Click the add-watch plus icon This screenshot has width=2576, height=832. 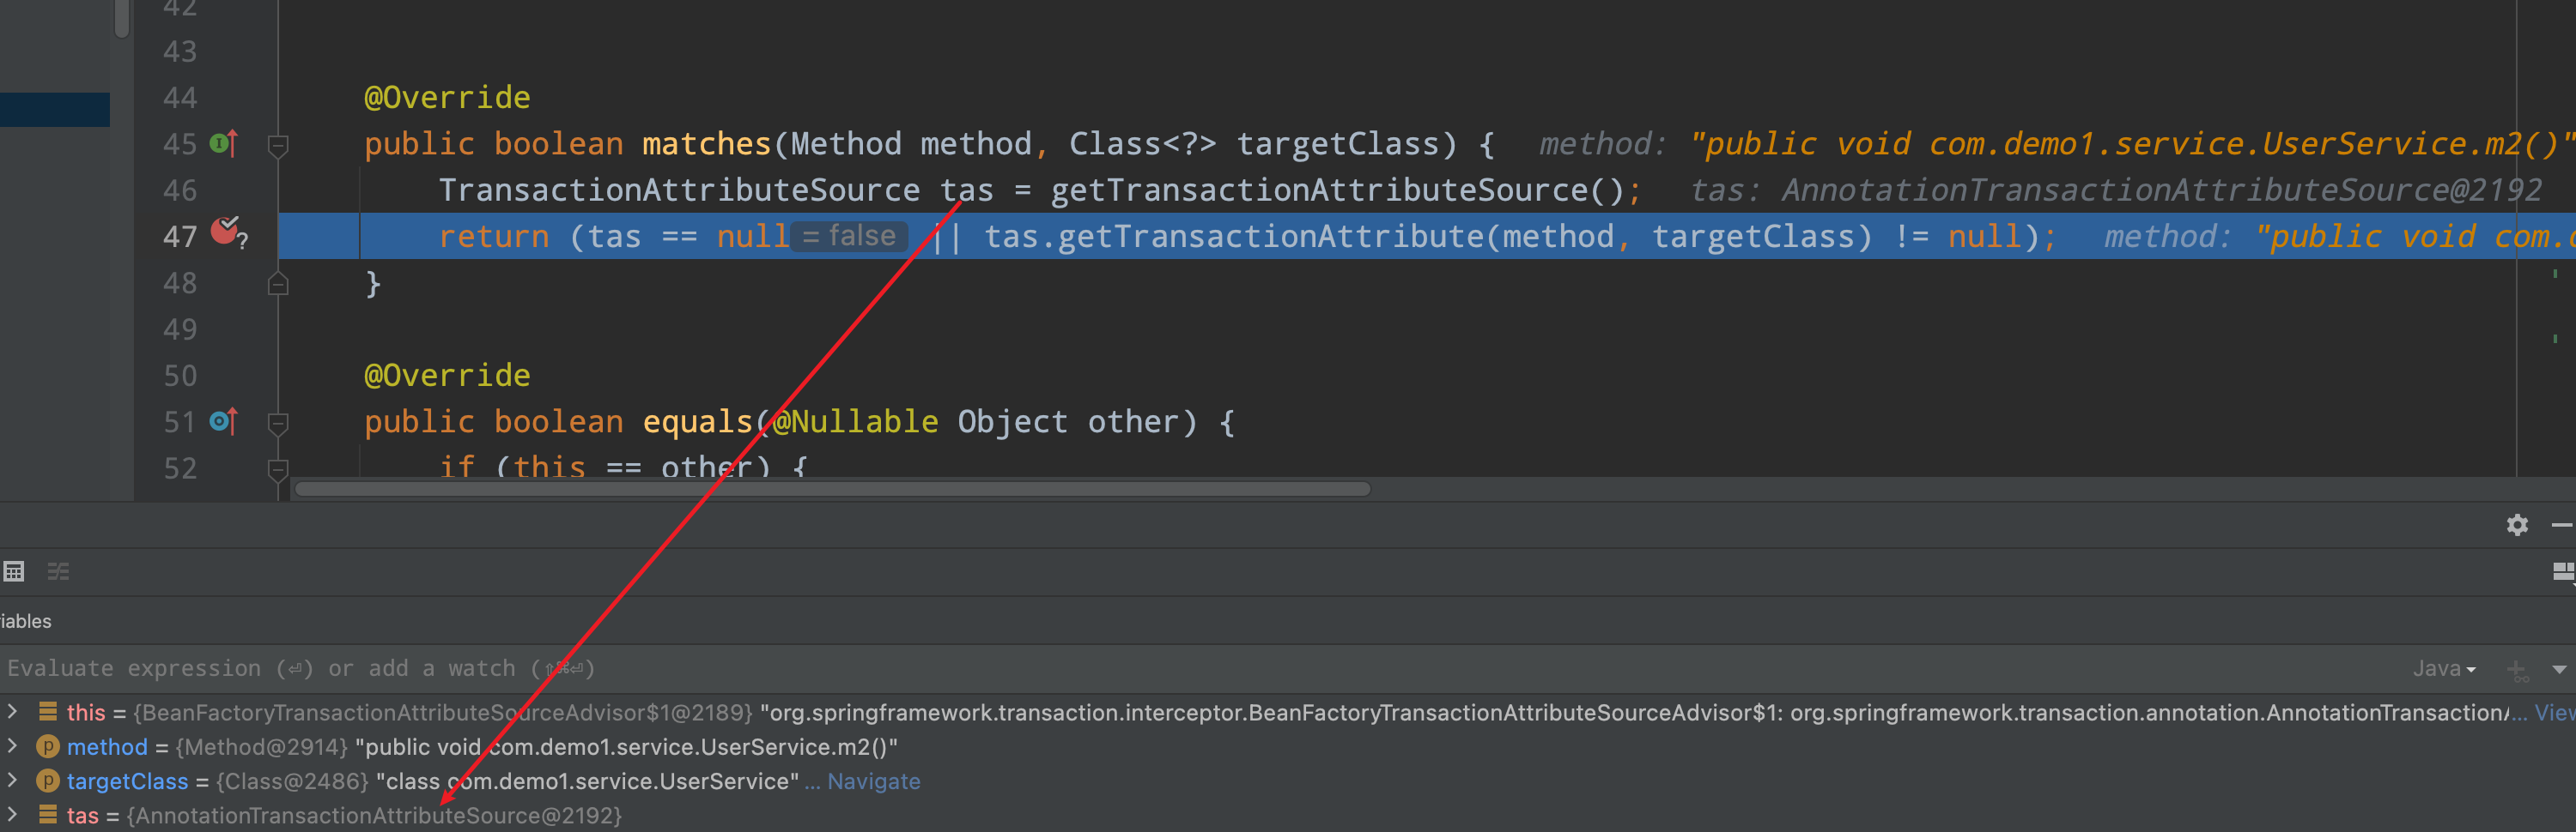click(x=2516, y=669)
